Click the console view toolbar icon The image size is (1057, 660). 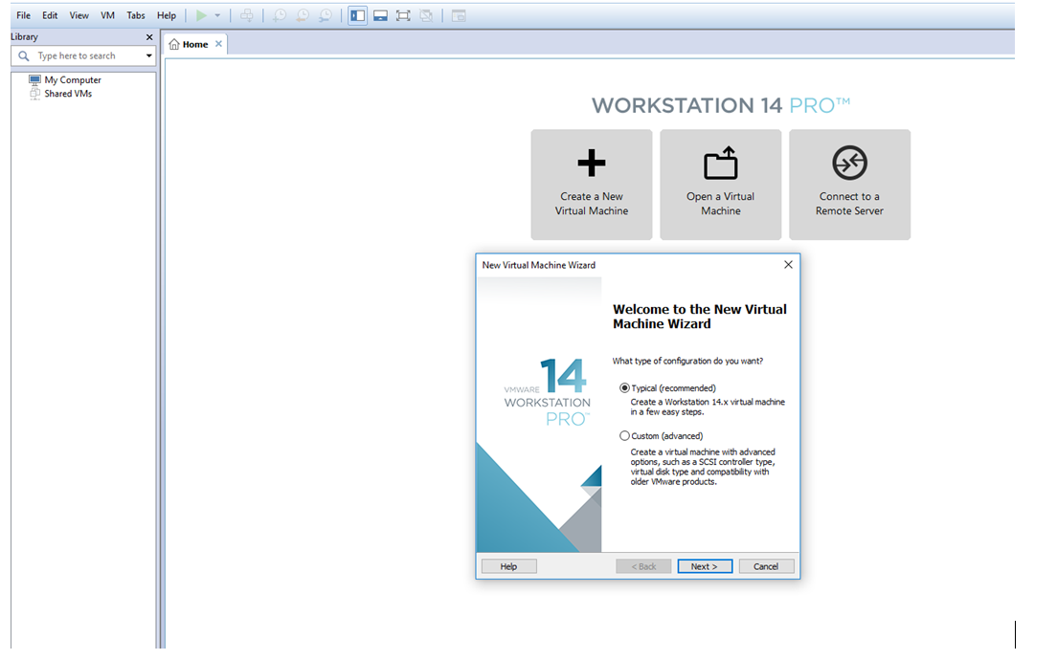click(459, 15)
